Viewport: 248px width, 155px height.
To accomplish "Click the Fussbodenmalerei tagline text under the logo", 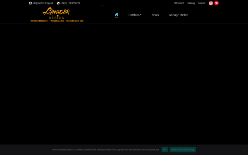I will [57, 21].
